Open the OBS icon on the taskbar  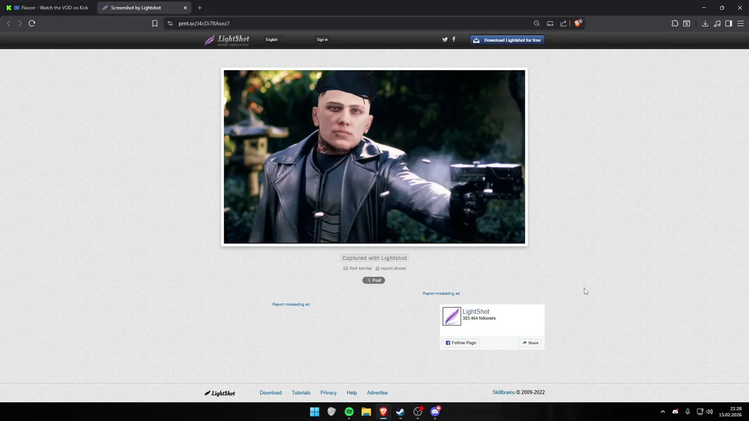pos(418,412)
